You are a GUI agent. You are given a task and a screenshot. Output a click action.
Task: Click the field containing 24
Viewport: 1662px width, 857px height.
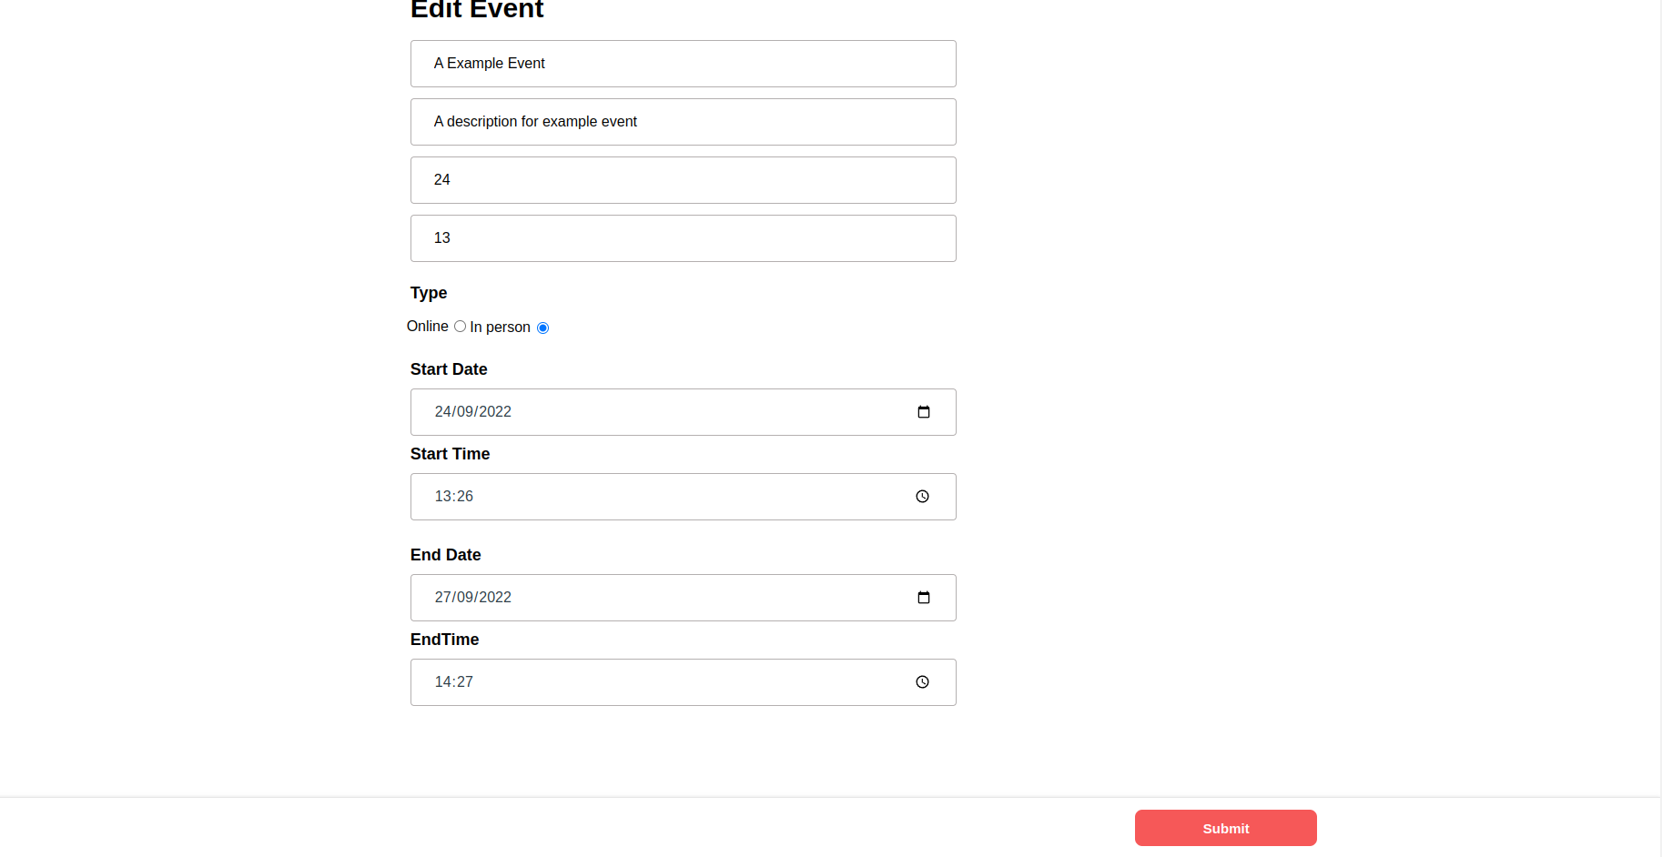click(x=683, y=180)
